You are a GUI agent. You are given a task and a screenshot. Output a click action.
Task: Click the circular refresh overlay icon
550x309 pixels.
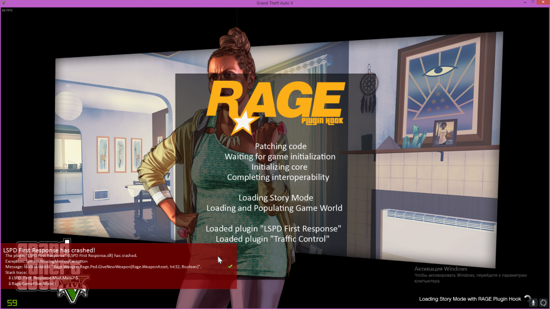click(x=543, y=302)
